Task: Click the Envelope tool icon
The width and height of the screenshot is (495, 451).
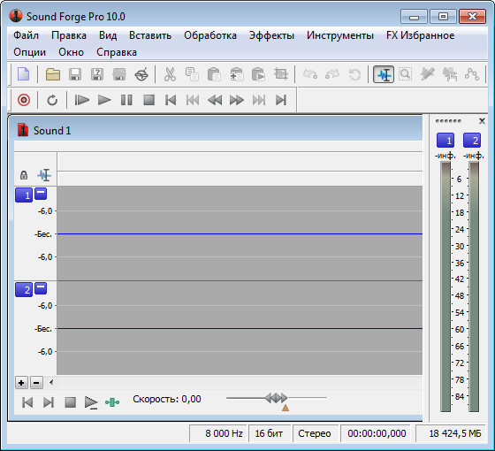Action: 472,74
